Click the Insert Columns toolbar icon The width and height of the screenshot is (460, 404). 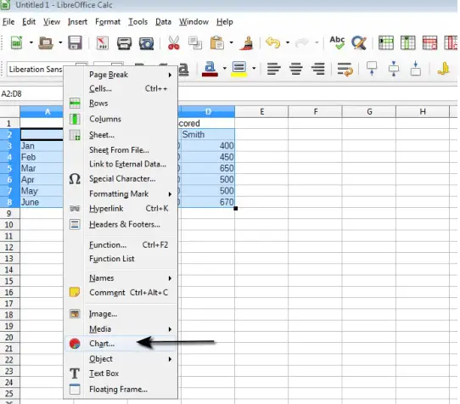[407, 42]
